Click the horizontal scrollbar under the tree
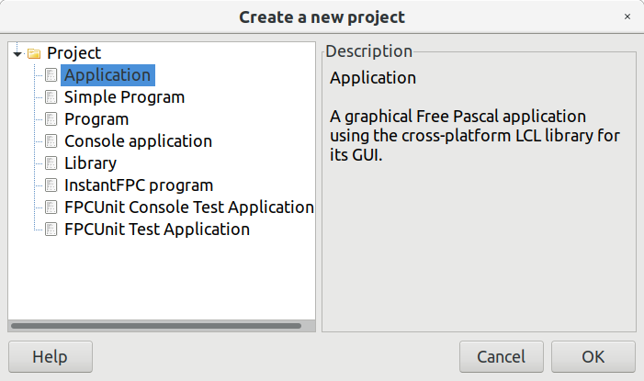Image resolution: width=644 pixels, height=381 pixels. pos(156,325)
